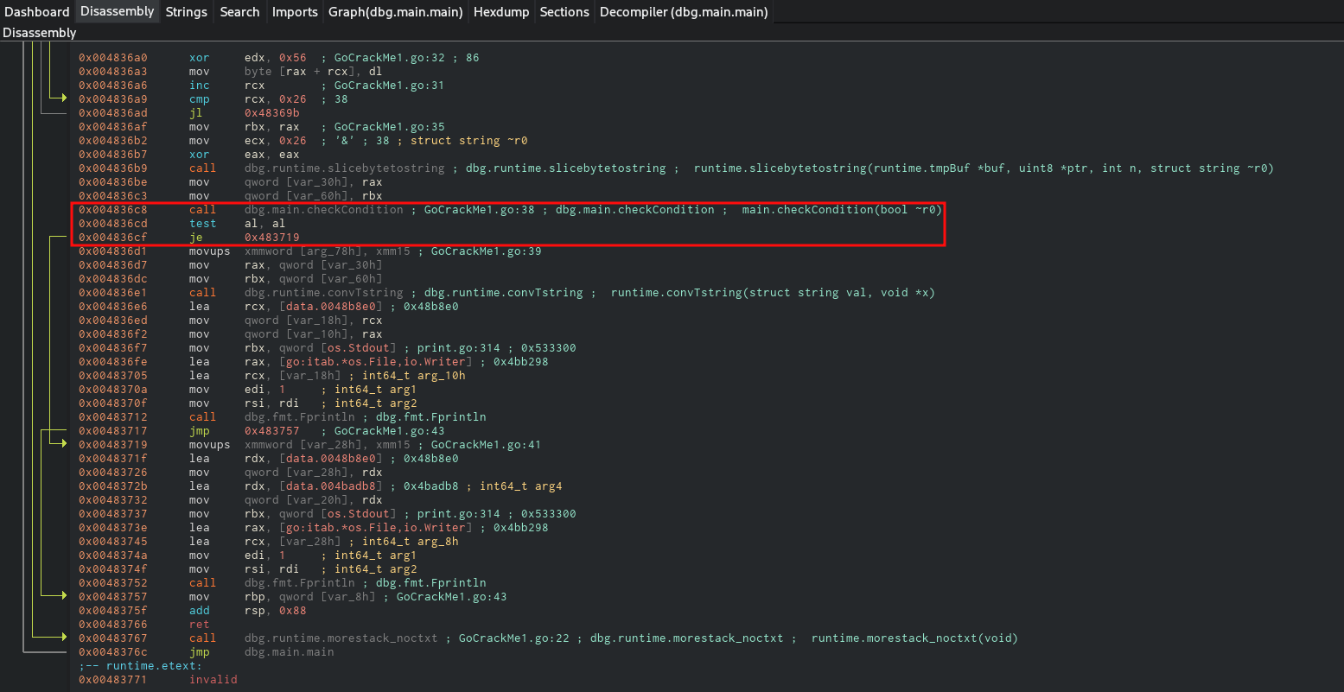The image size is (1344, 692).
Task: Click dbg.runtime.morestack_noctxt call operand
Action: (344, 638)
